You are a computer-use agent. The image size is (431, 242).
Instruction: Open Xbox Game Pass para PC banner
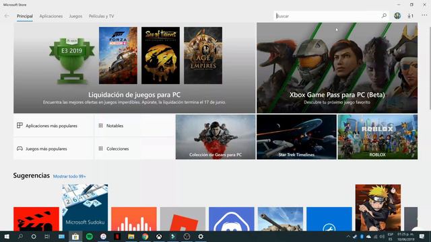(337, 68)
